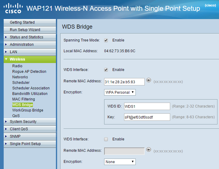Viewport: 219px width, 169px height.
Task: Expand the Client QoS menu
Action: (x=30, y=129)
